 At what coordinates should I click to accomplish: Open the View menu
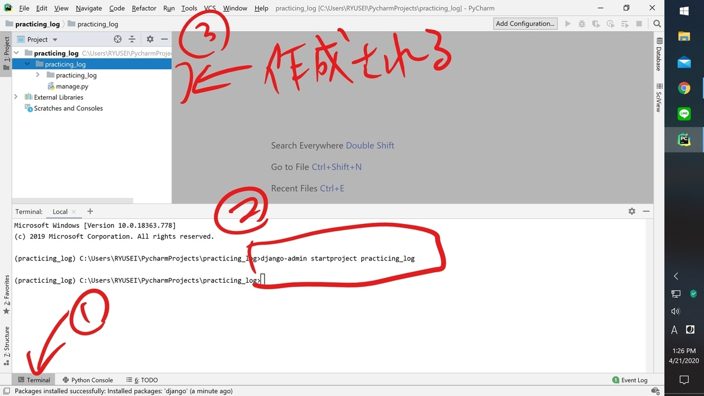click(61, 8)
